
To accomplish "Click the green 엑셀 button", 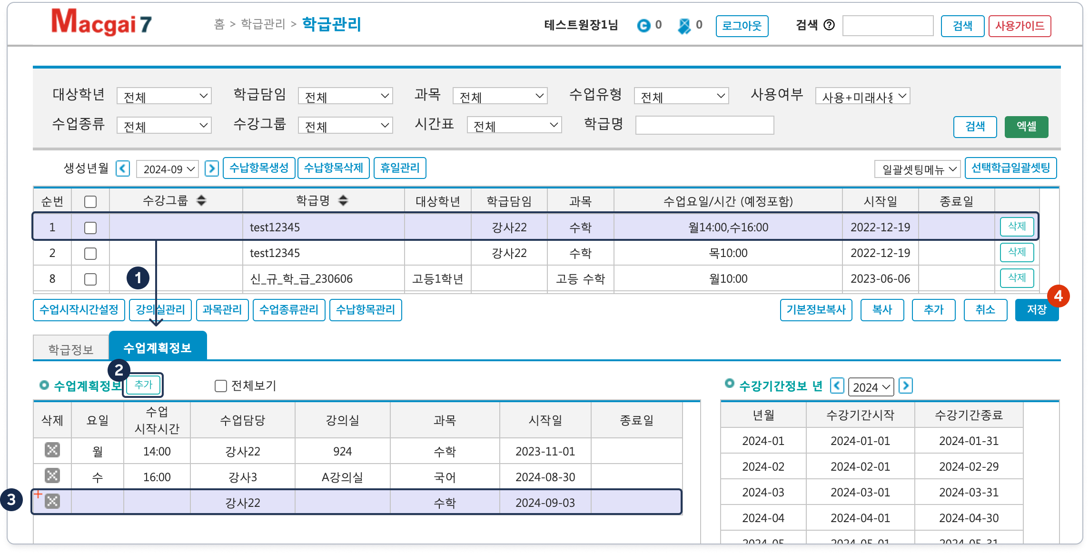I will click(1026, 127).
